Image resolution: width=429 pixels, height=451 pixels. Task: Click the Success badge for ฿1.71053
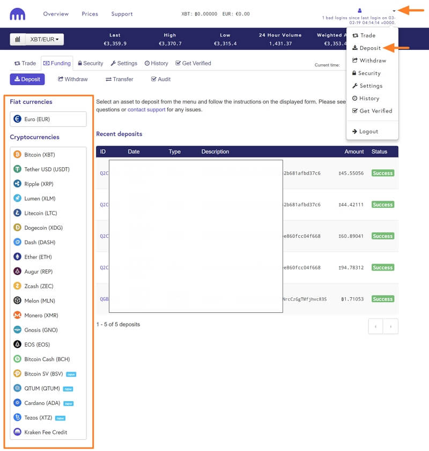point(383,299)
